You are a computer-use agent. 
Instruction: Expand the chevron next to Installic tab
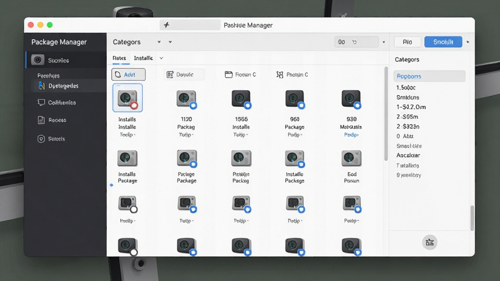click(161, 58)
